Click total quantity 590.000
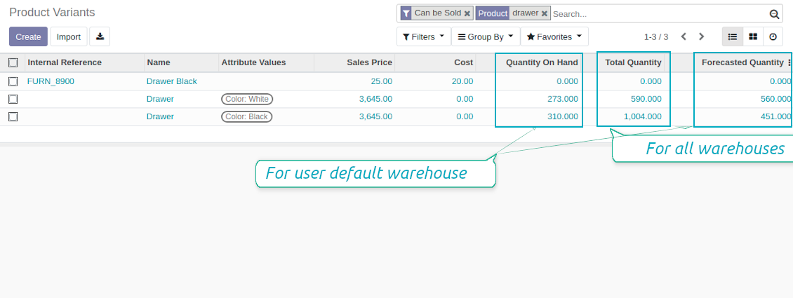 coord(646,99)
